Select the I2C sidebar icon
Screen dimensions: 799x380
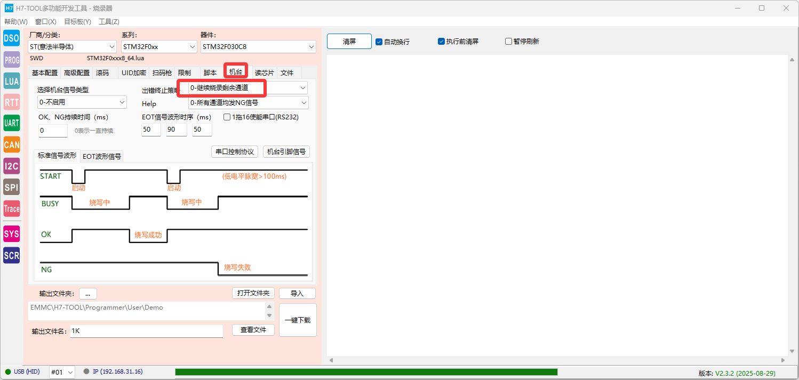coord(12,166)
